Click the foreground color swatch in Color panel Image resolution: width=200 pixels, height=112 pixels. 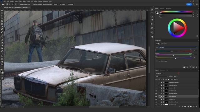coord(156,12)
